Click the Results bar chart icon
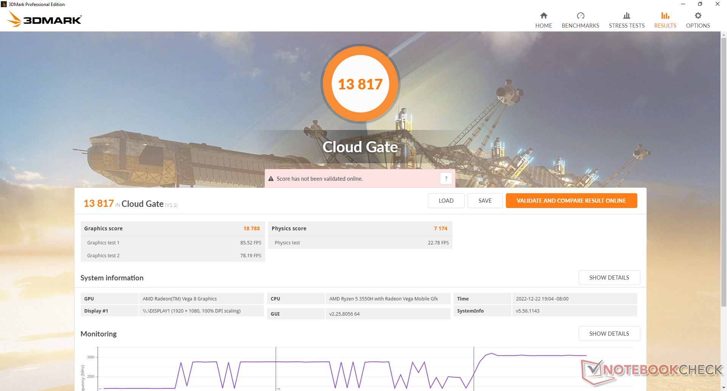Screen dimensions: 727x391 [x=665, y=16]
